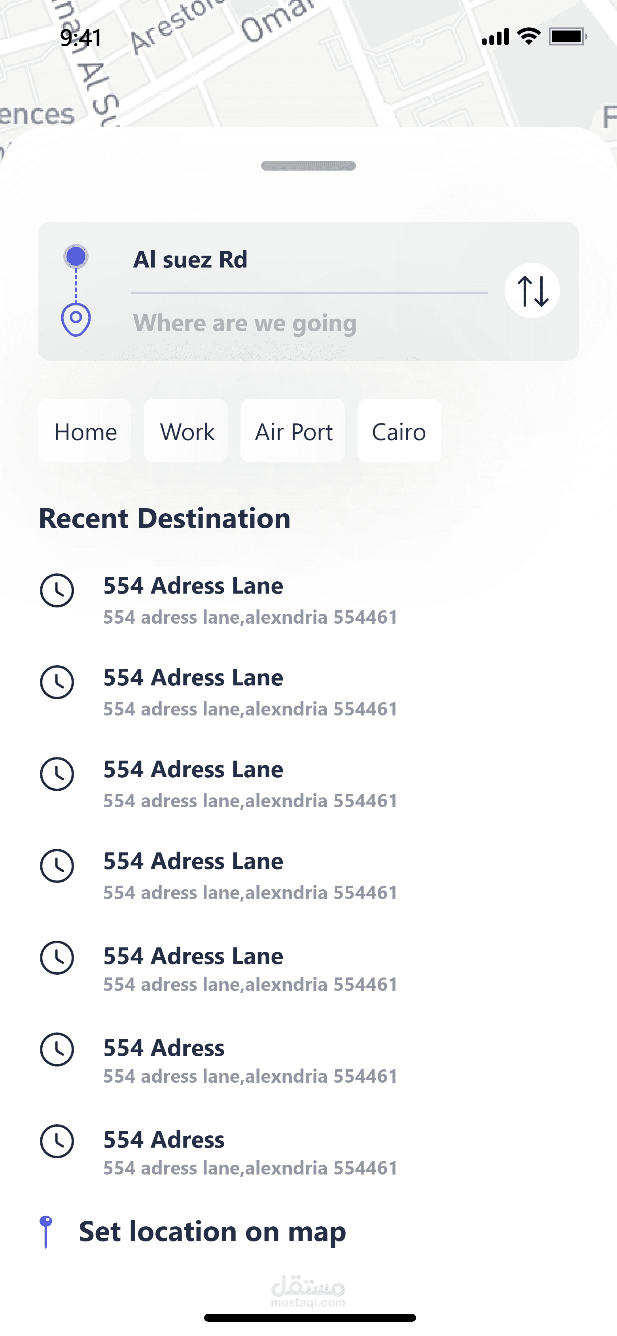Viewport: 617px width, 1336px height.
Task: Click the clock icon of the first recent destination
Action: click(57, 590)
